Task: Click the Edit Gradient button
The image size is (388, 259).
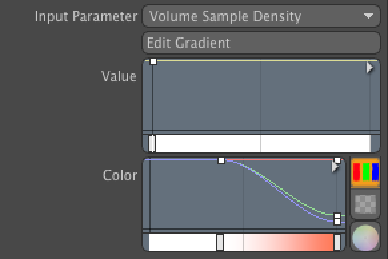Action: (x=261, y=43)
